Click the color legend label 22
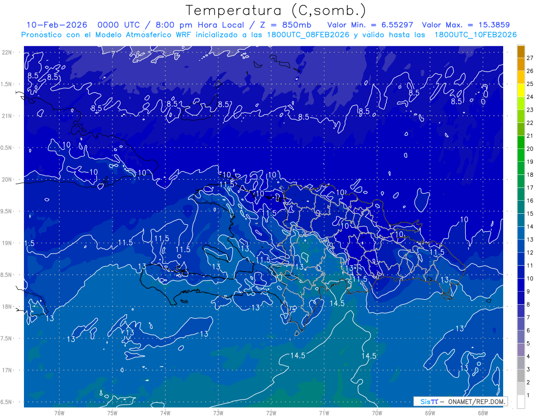This screenshot has width=542, height=419. (530, 123)
